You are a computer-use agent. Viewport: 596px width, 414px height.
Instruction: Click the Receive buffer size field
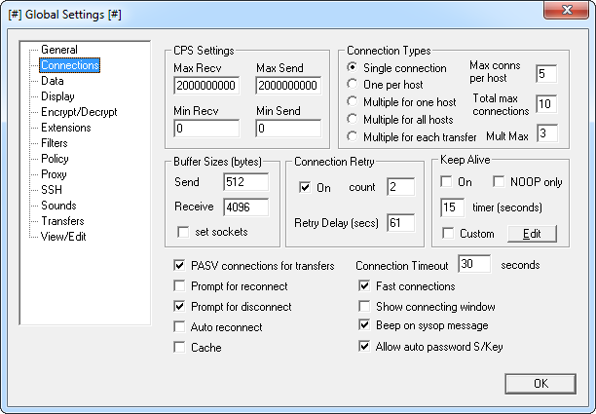tap(246, 207)
